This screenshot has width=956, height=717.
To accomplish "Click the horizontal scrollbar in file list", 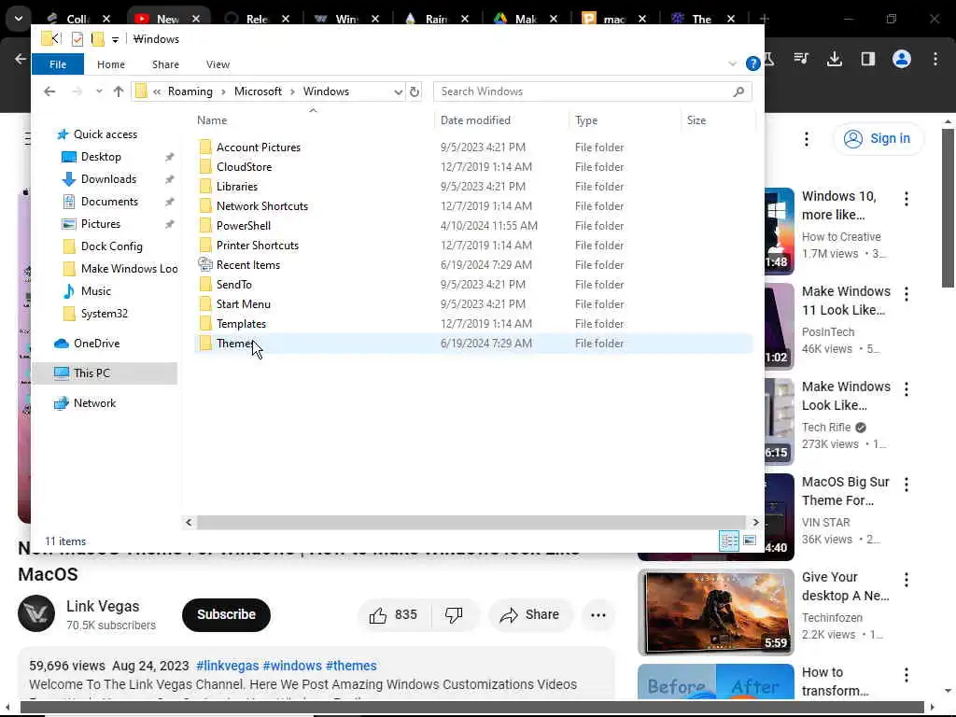I will (x=471, y=523).
